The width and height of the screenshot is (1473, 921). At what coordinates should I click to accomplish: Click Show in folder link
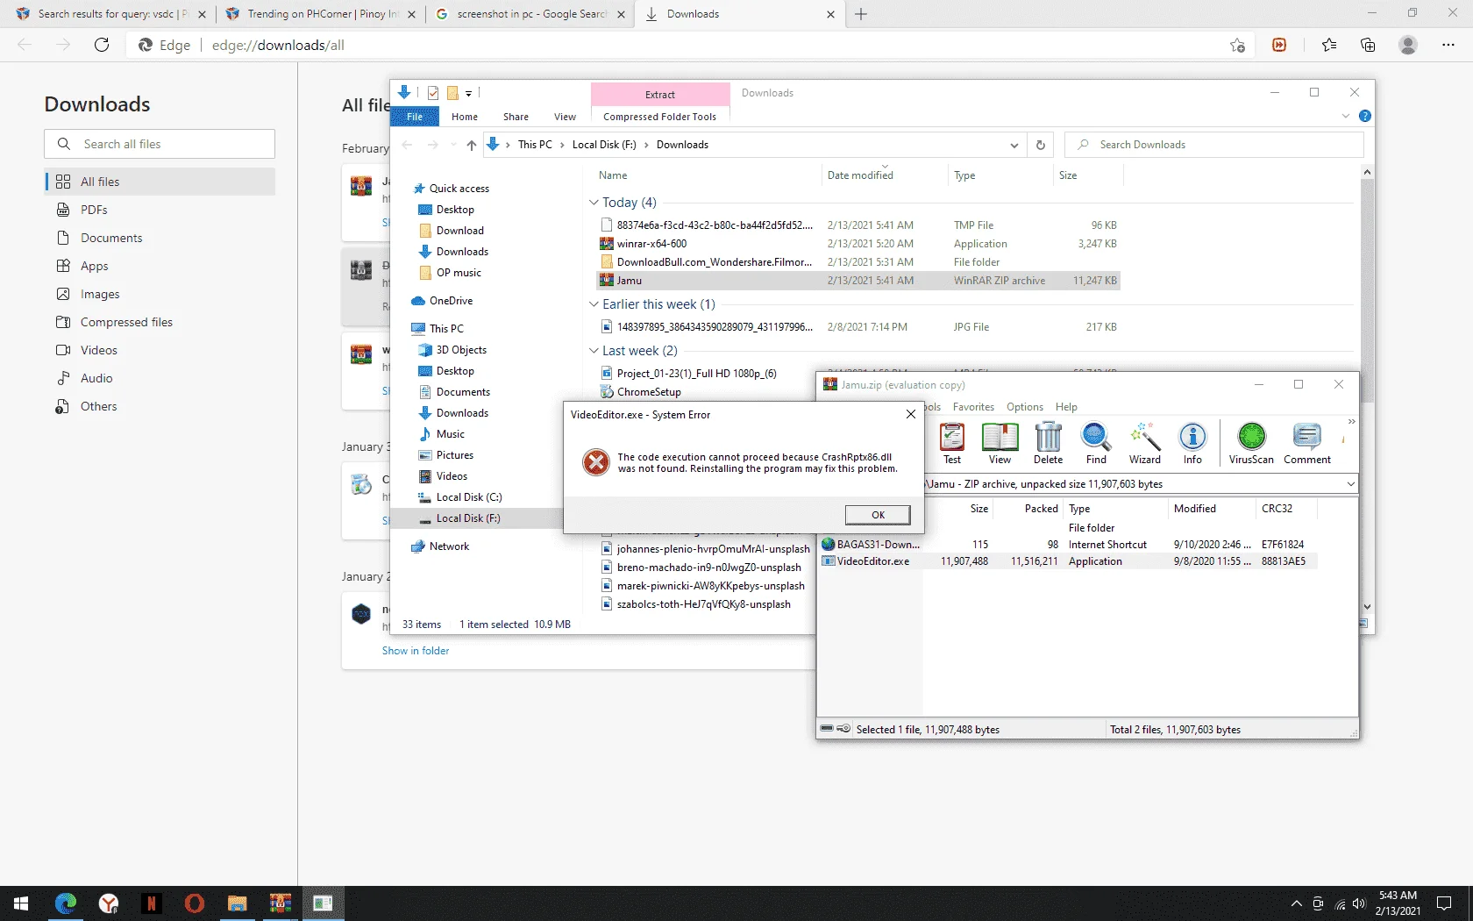[415, 651]
